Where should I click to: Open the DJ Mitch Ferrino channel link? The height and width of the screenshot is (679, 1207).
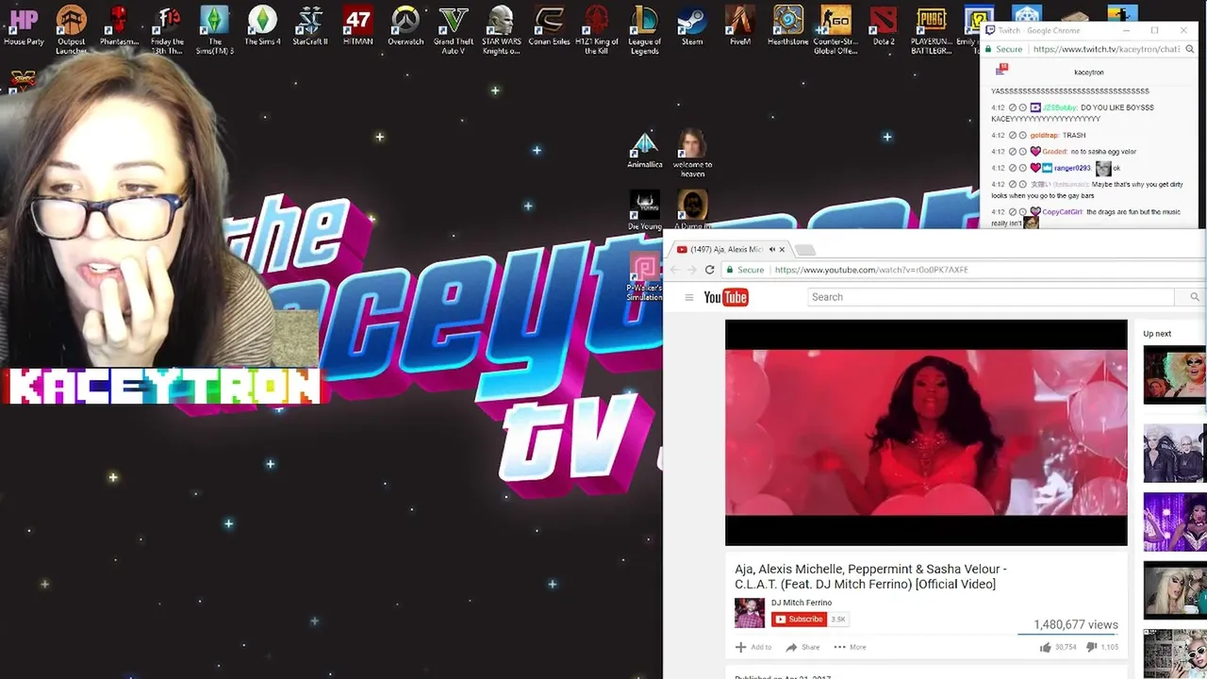click(802, 603)
